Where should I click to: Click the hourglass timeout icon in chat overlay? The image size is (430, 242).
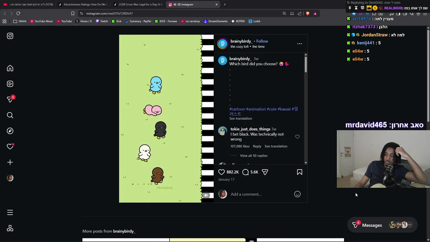356,8
